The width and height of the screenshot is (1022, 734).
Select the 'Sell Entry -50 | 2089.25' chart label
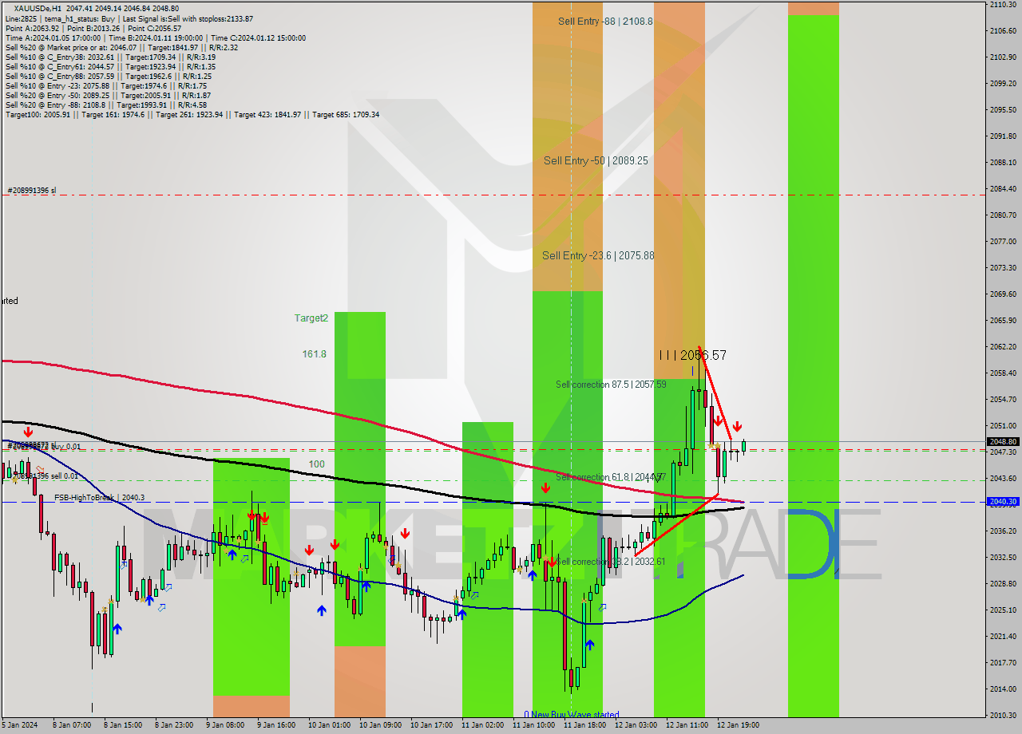[596, 160]
